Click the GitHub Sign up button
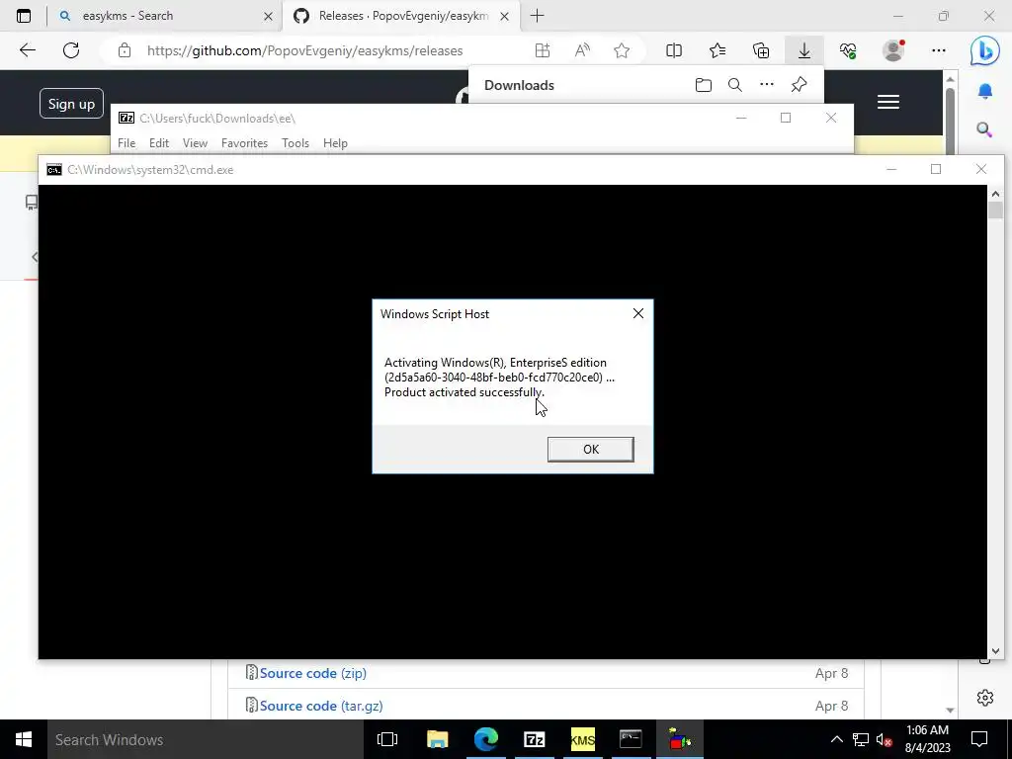1012x759 pixels. click(71, 103)
